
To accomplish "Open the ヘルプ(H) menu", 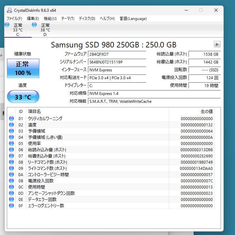I will click(107, 19).
